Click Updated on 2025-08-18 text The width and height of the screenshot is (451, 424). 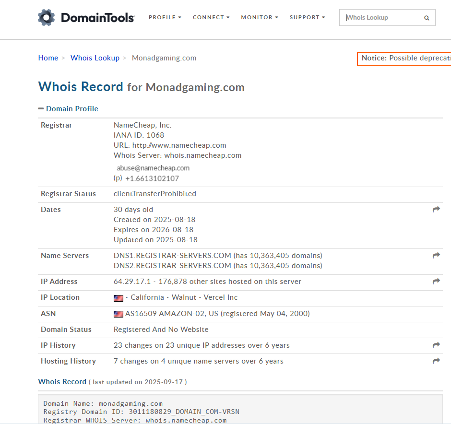pos(155,240)
